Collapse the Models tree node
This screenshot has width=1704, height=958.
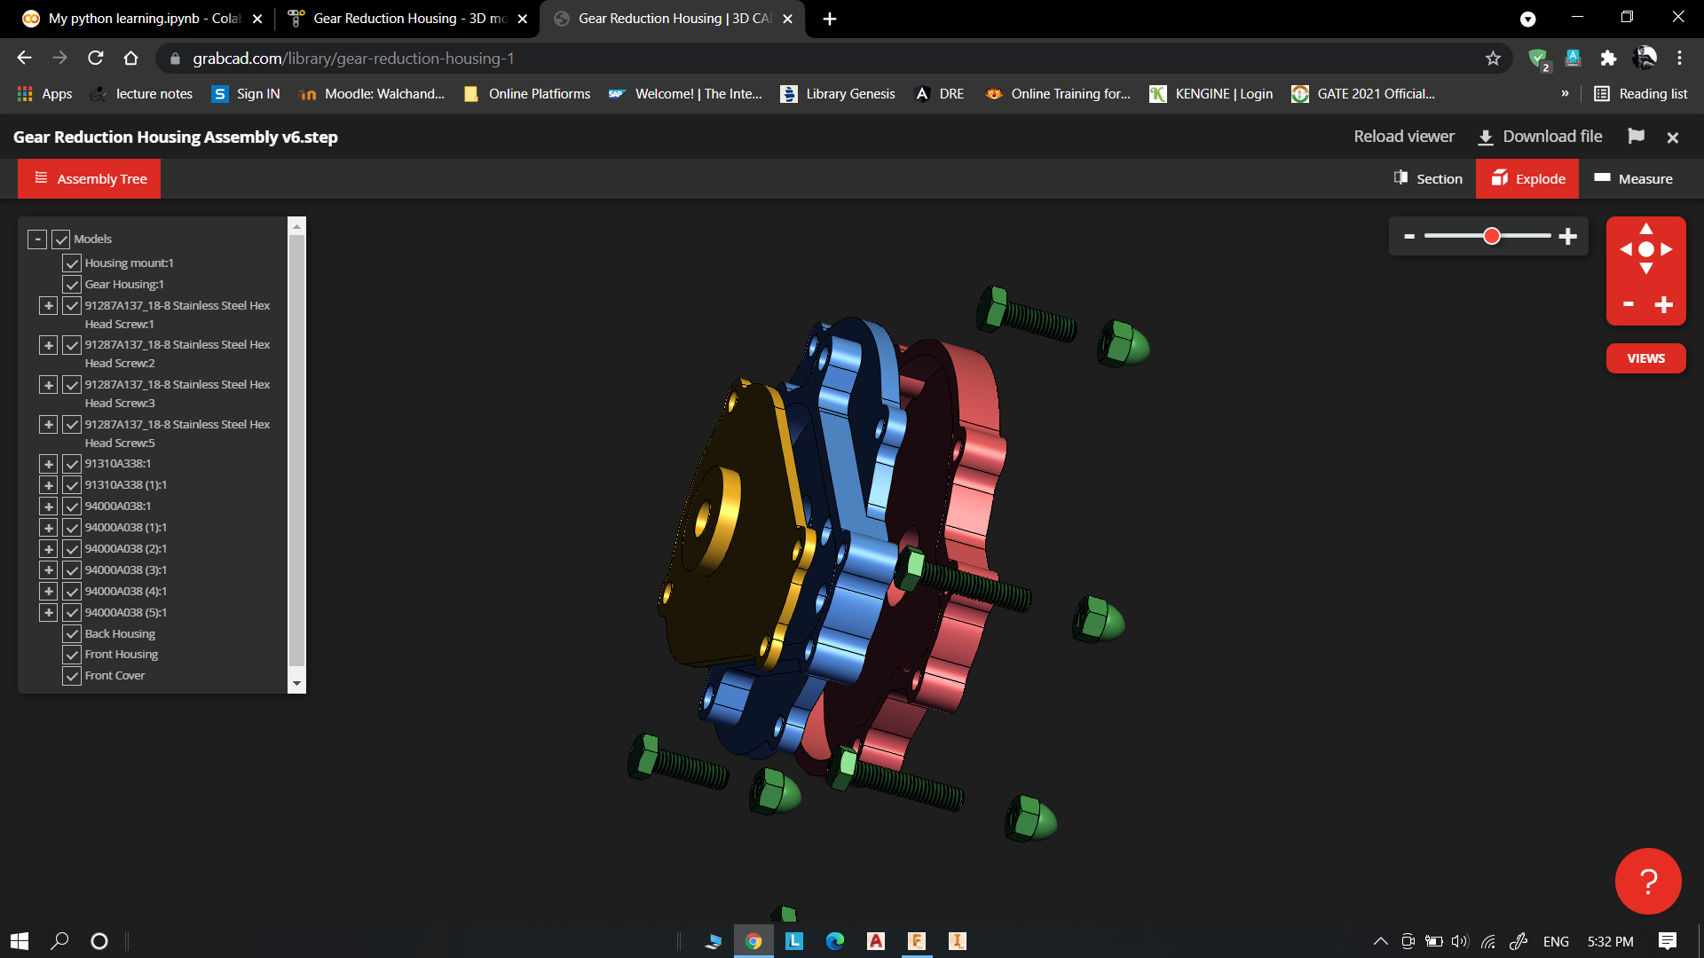(x=37, y=239)
